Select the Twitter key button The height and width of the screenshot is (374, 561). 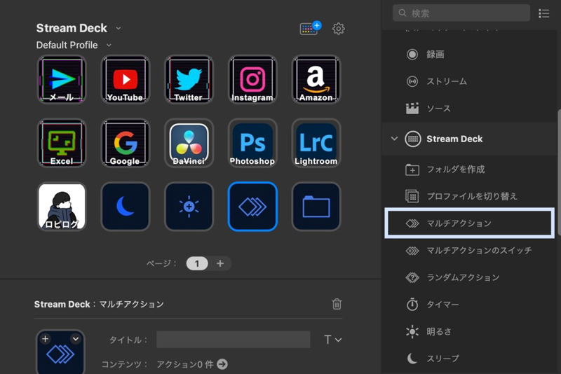(x=188, y=79)
